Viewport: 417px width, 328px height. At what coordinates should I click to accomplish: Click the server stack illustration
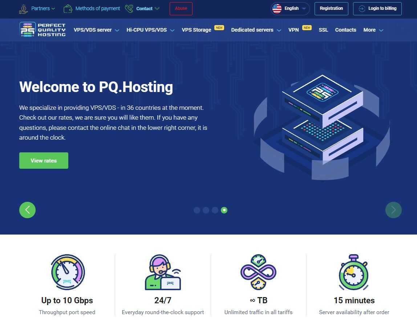point(322,125)
